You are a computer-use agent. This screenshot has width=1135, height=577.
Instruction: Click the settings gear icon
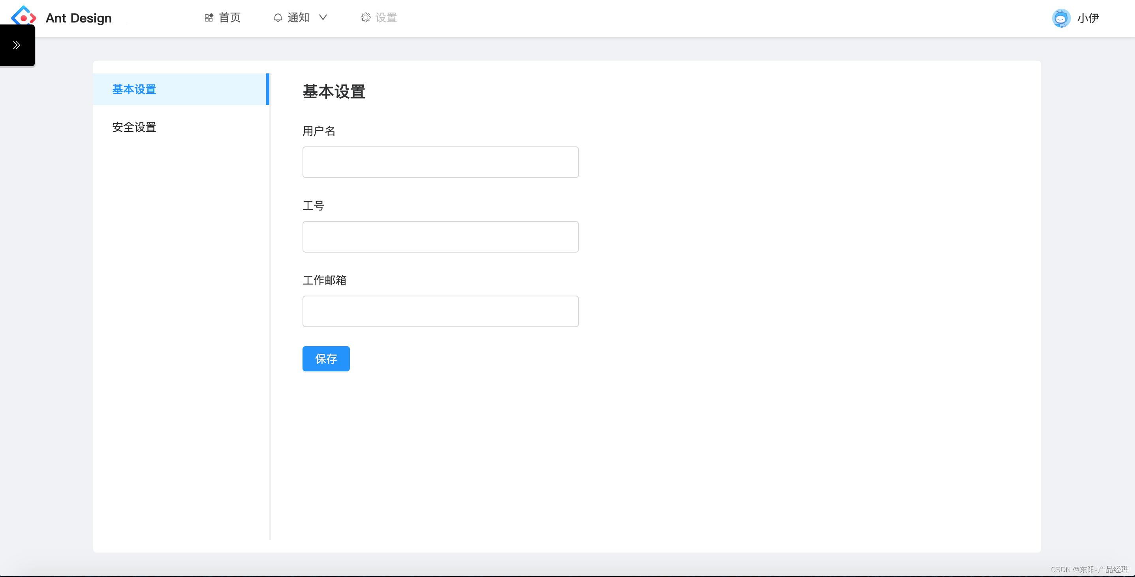365,18
